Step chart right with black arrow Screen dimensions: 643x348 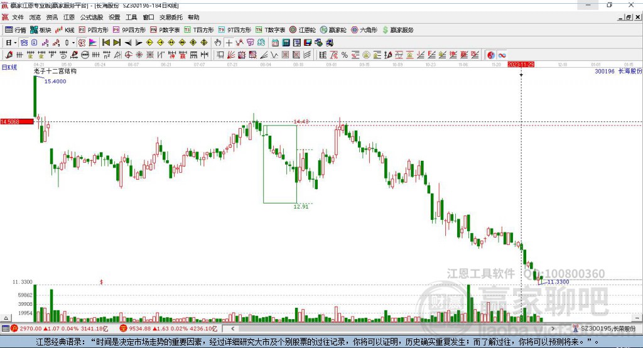point(139,43)
